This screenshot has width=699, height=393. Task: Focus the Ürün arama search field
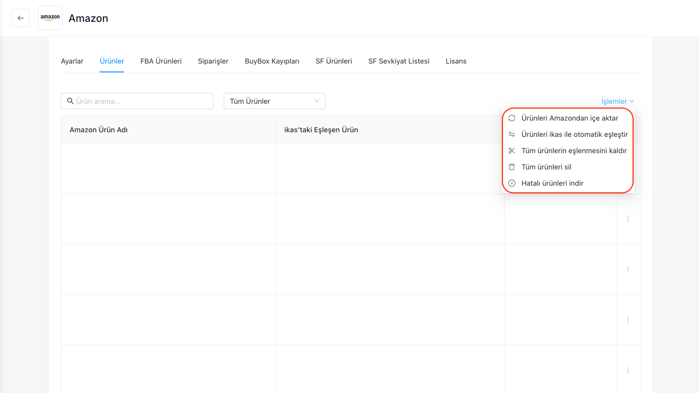137,101
